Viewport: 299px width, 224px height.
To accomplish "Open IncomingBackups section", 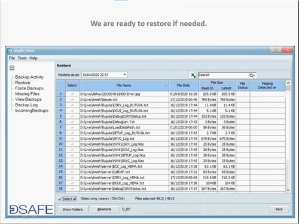I will pyautogui.click(x=32, y=111).
